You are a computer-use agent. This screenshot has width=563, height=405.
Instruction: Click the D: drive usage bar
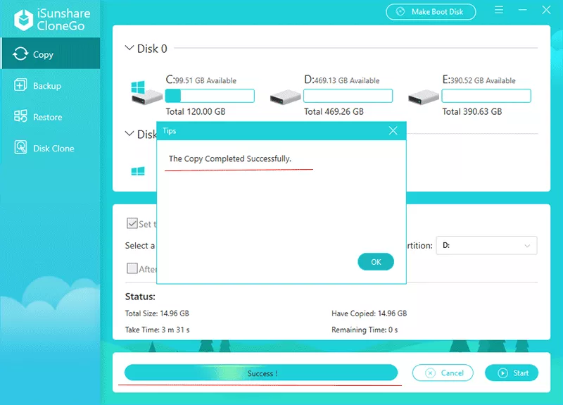click(x=348, y=96)
